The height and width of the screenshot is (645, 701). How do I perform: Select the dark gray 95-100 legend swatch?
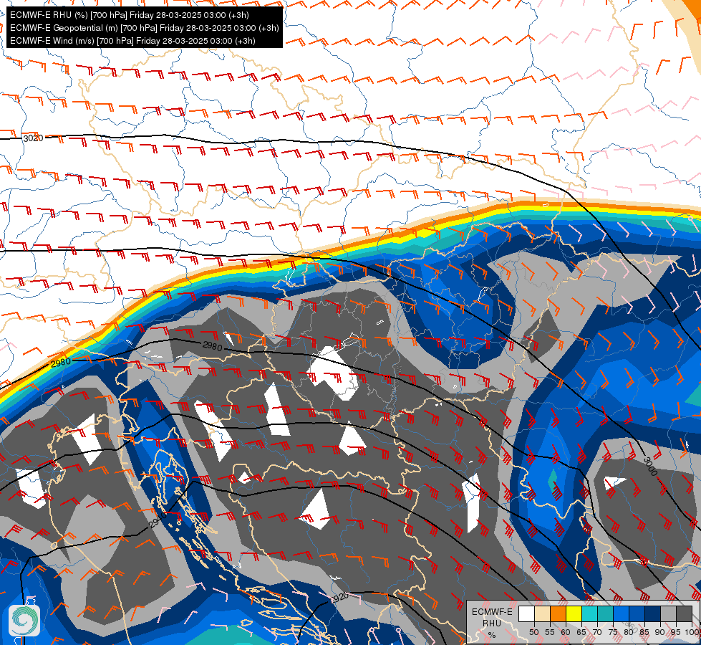pos(685,613)
